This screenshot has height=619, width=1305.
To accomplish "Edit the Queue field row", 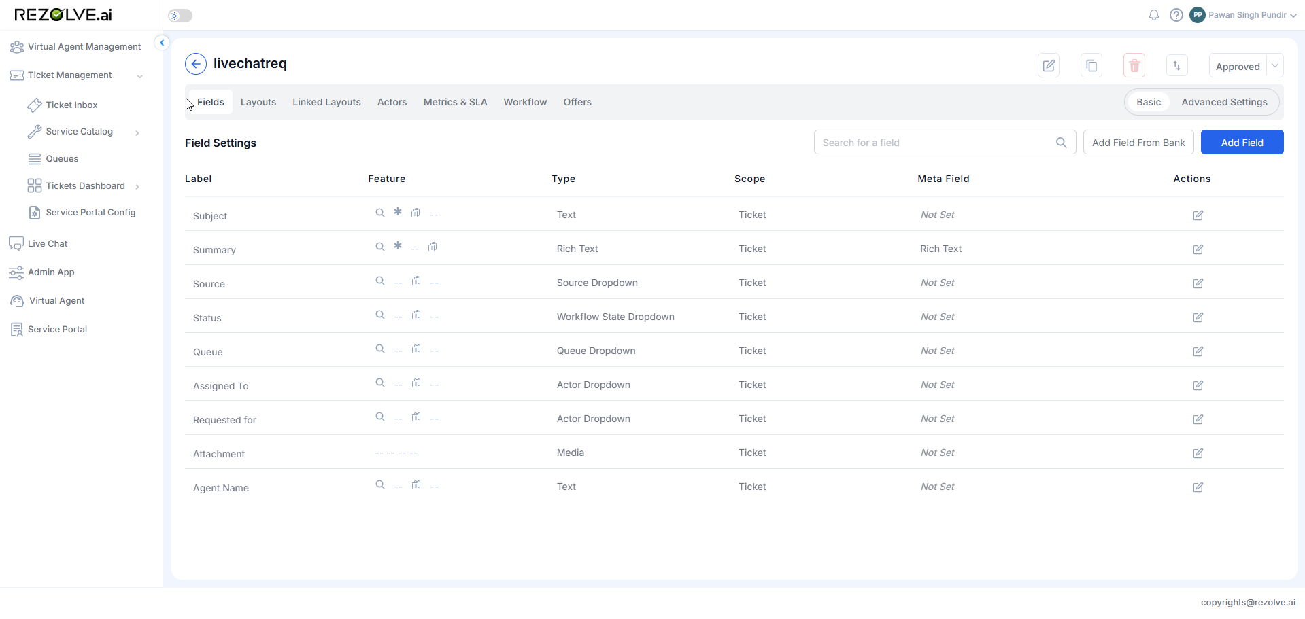I will tap(1198, 351).
